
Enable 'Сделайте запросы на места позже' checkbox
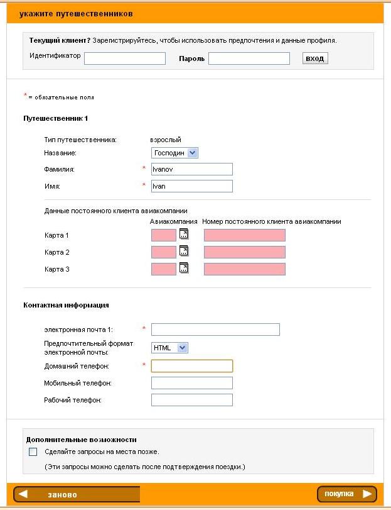pos(33,452)
